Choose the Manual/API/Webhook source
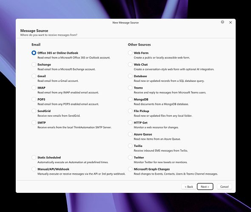Viewport: 251px width, 212px height. click(x=34, y=169)
